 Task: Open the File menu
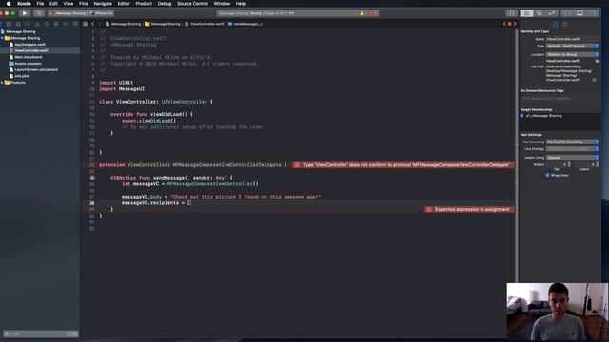click(x=40, y=4)
